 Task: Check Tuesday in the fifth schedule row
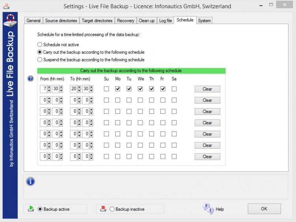pyautogui.click(x=129, y=134)
